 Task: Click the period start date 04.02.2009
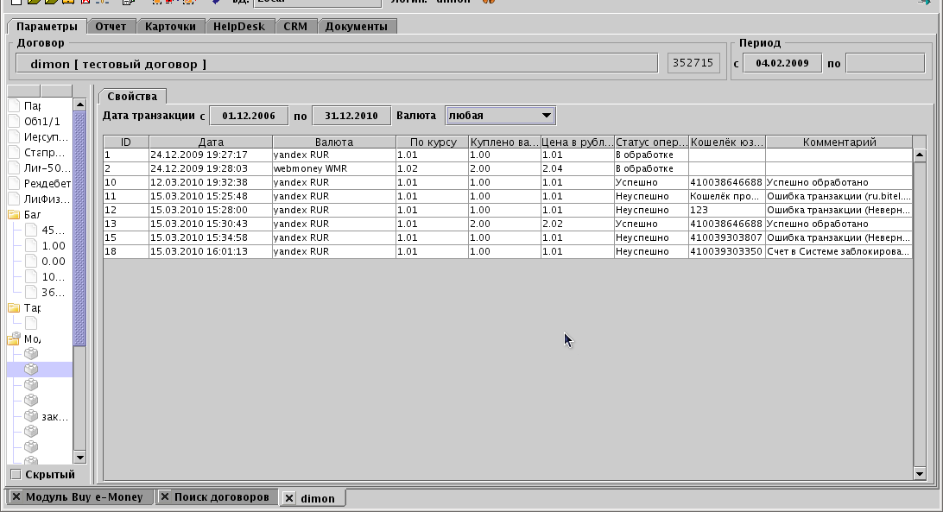(x=782, y=63)
